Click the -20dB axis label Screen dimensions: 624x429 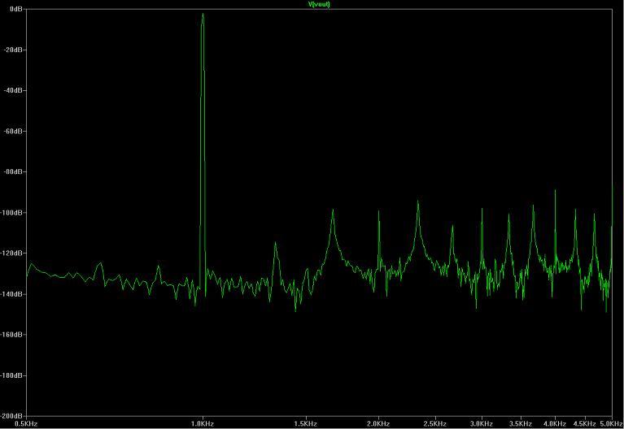click(13, 50)
